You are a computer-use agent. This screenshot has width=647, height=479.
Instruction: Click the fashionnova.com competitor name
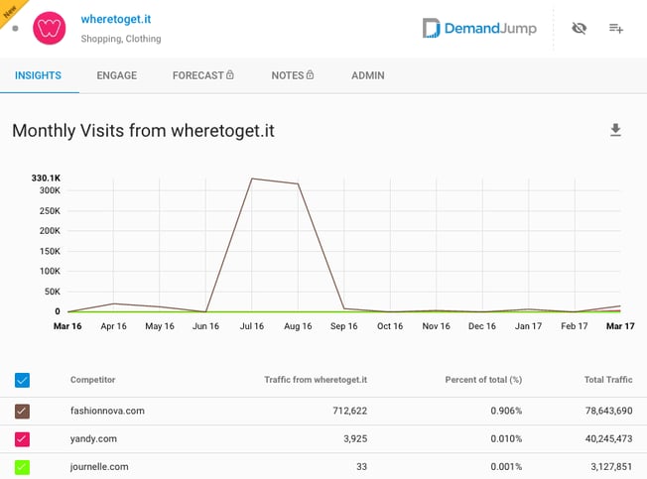coord(107,411)
